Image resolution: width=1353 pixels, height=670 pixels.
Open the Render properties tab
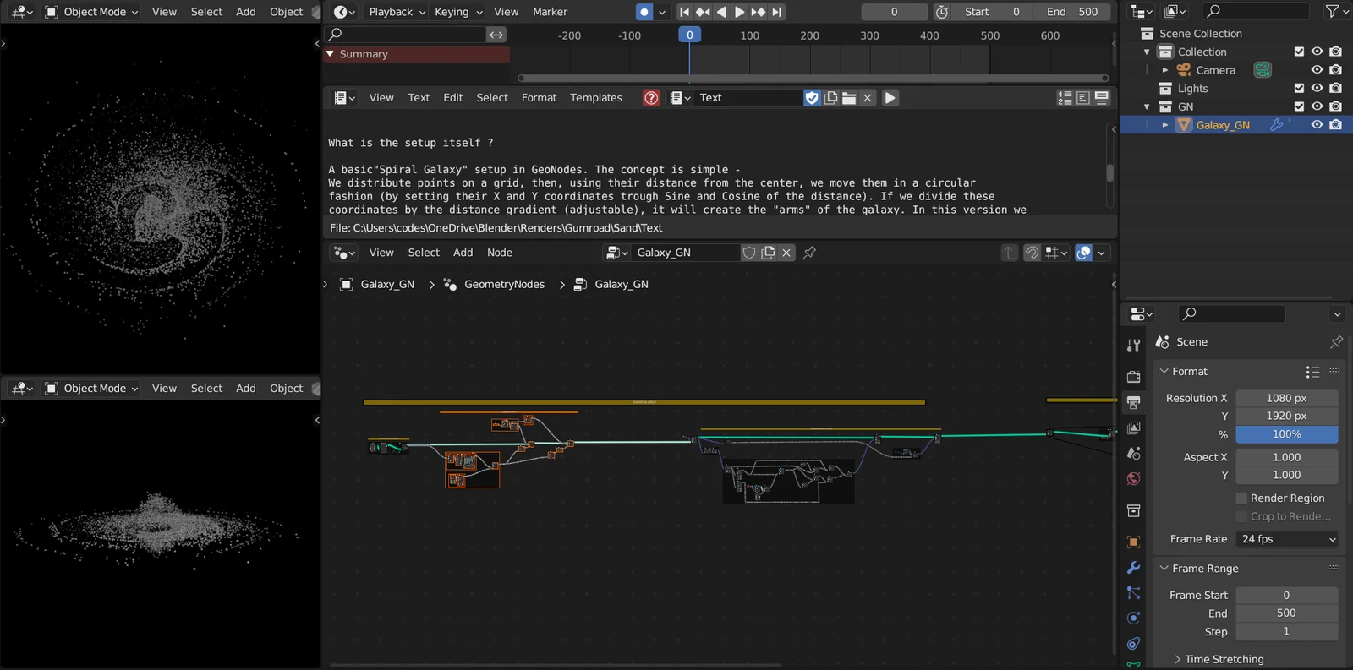1134,377
